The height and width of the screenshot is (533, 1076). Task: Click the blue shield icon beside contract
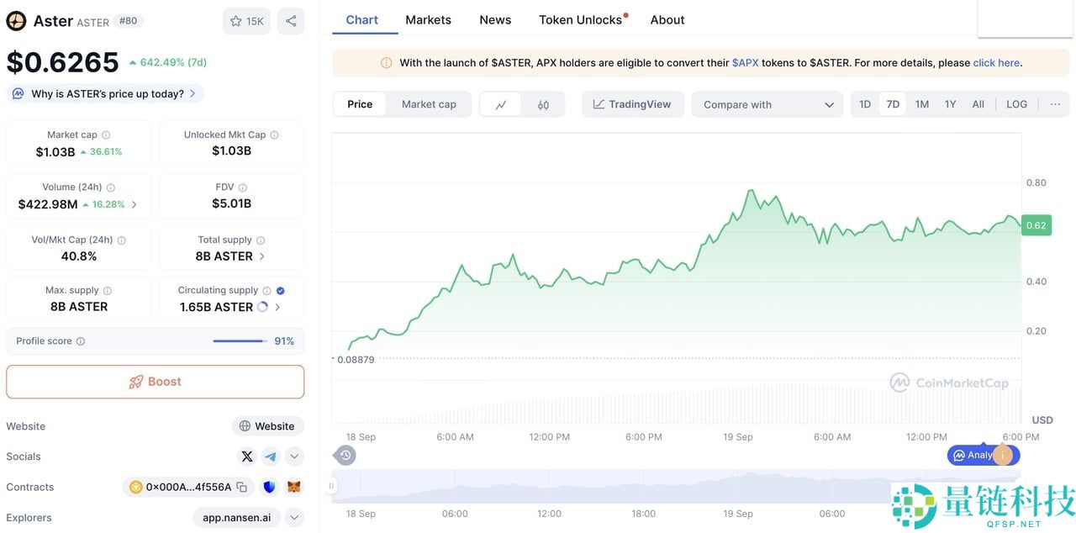tap(270, 487)
